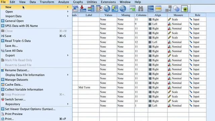Expand the Open submenu arrow

click(x=68, y=12)
